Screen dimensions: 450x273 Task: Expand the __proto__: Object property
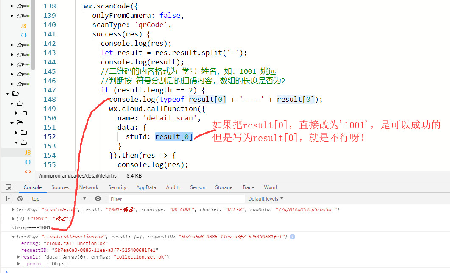(18, 264)
